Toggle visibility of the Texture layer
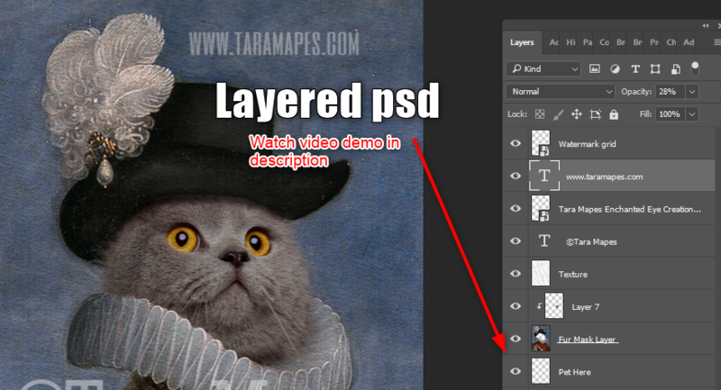Viewport: 721px width, 390px height. point(516,274)
